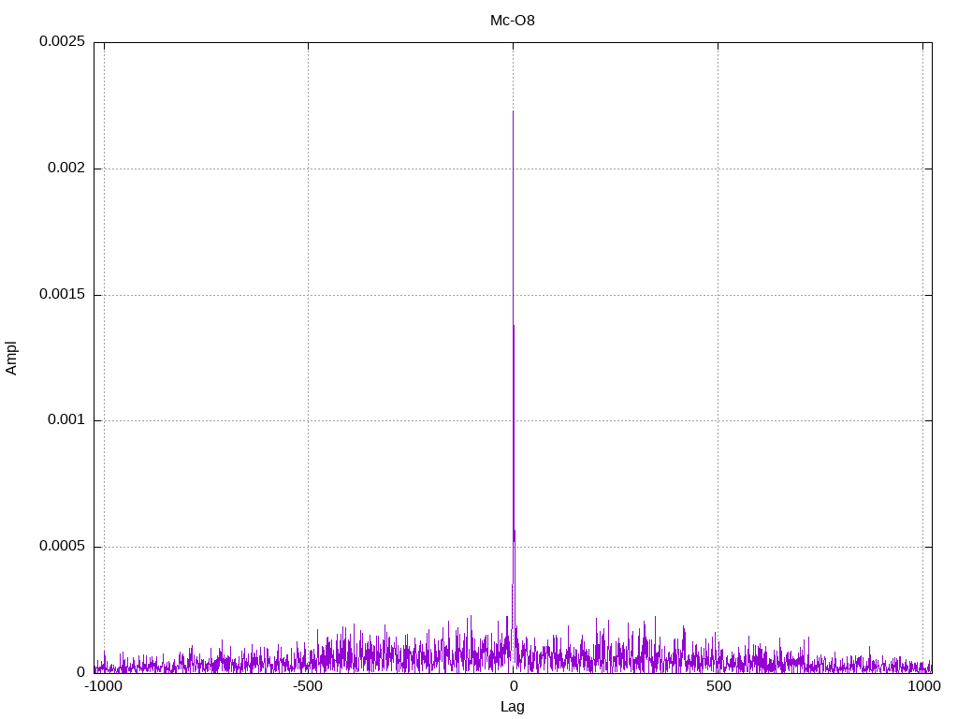Select the Lag x-axis label

click(513, 707)
